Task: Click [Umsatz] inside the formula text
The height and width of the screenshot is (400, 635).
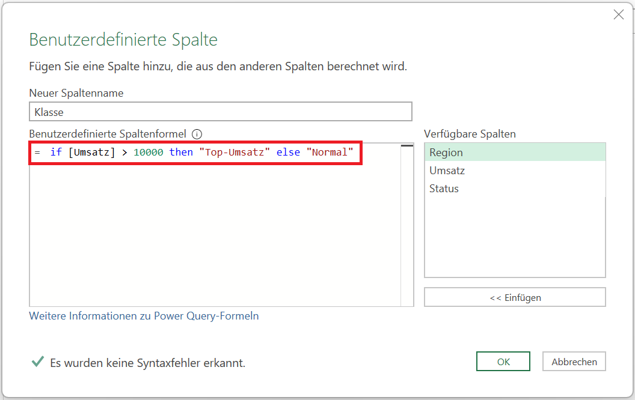Action: pyautogui.click(x=91, y=153)
